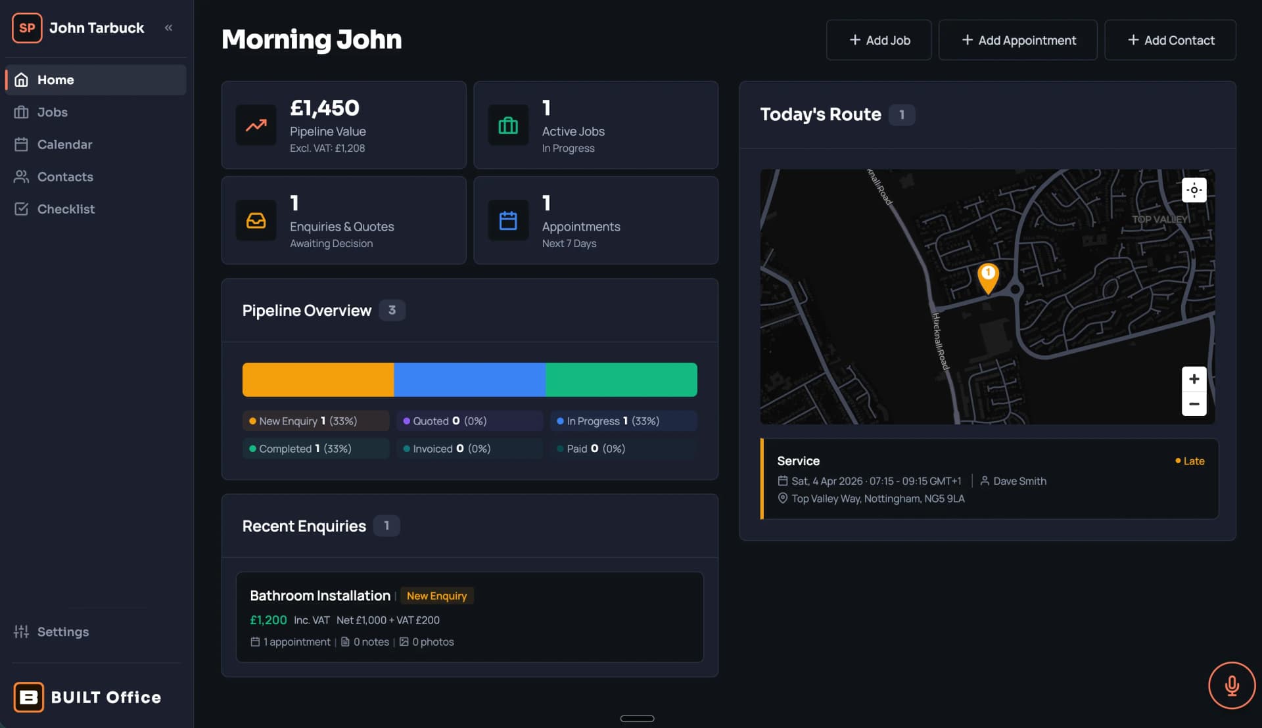This screenshot has height=728, width=1262.
Task: Open Settings via the sliders icon
Action: click(22, 631)
